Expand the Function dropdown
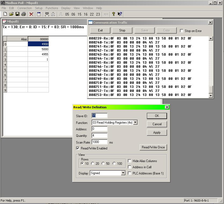This screenshot has height=204, width=224. [x=135, y=122]
